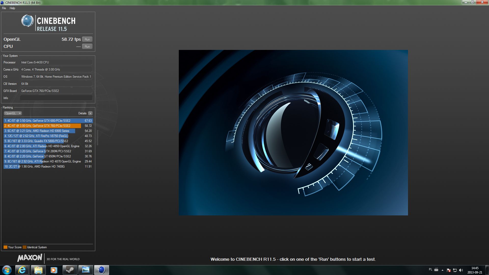Open Windows Explorer folder icon in taskbar
This screenshot has height=275, width=489.
click(38, 270)
